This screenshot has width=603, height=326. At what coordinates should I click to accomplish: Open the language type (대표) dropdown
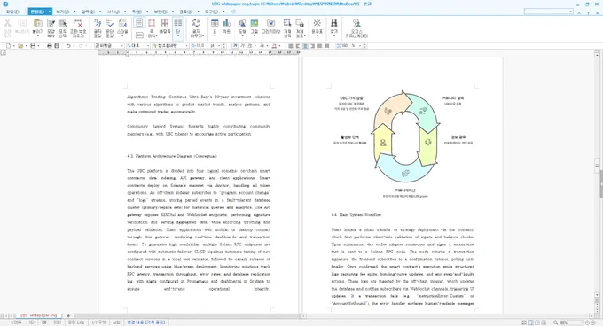148,46
